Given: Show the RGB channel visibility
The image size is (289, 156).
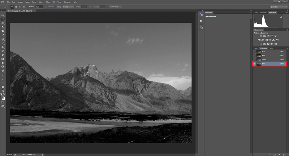Looking at the screenshot, I should (254, 52).
